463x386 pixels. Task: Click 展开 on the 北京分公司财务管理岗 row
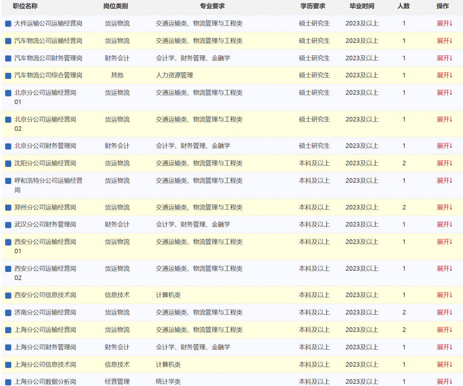(x=445, y=146)
